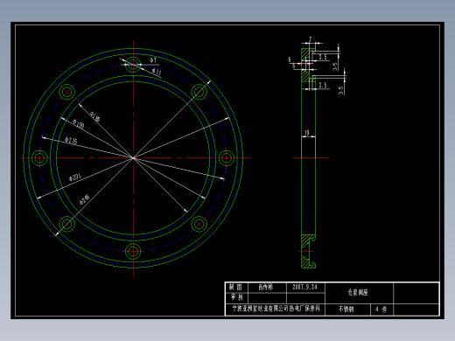455x341 pixels.
Task: Pick the Φ190 dimension label
Action: 78,124
